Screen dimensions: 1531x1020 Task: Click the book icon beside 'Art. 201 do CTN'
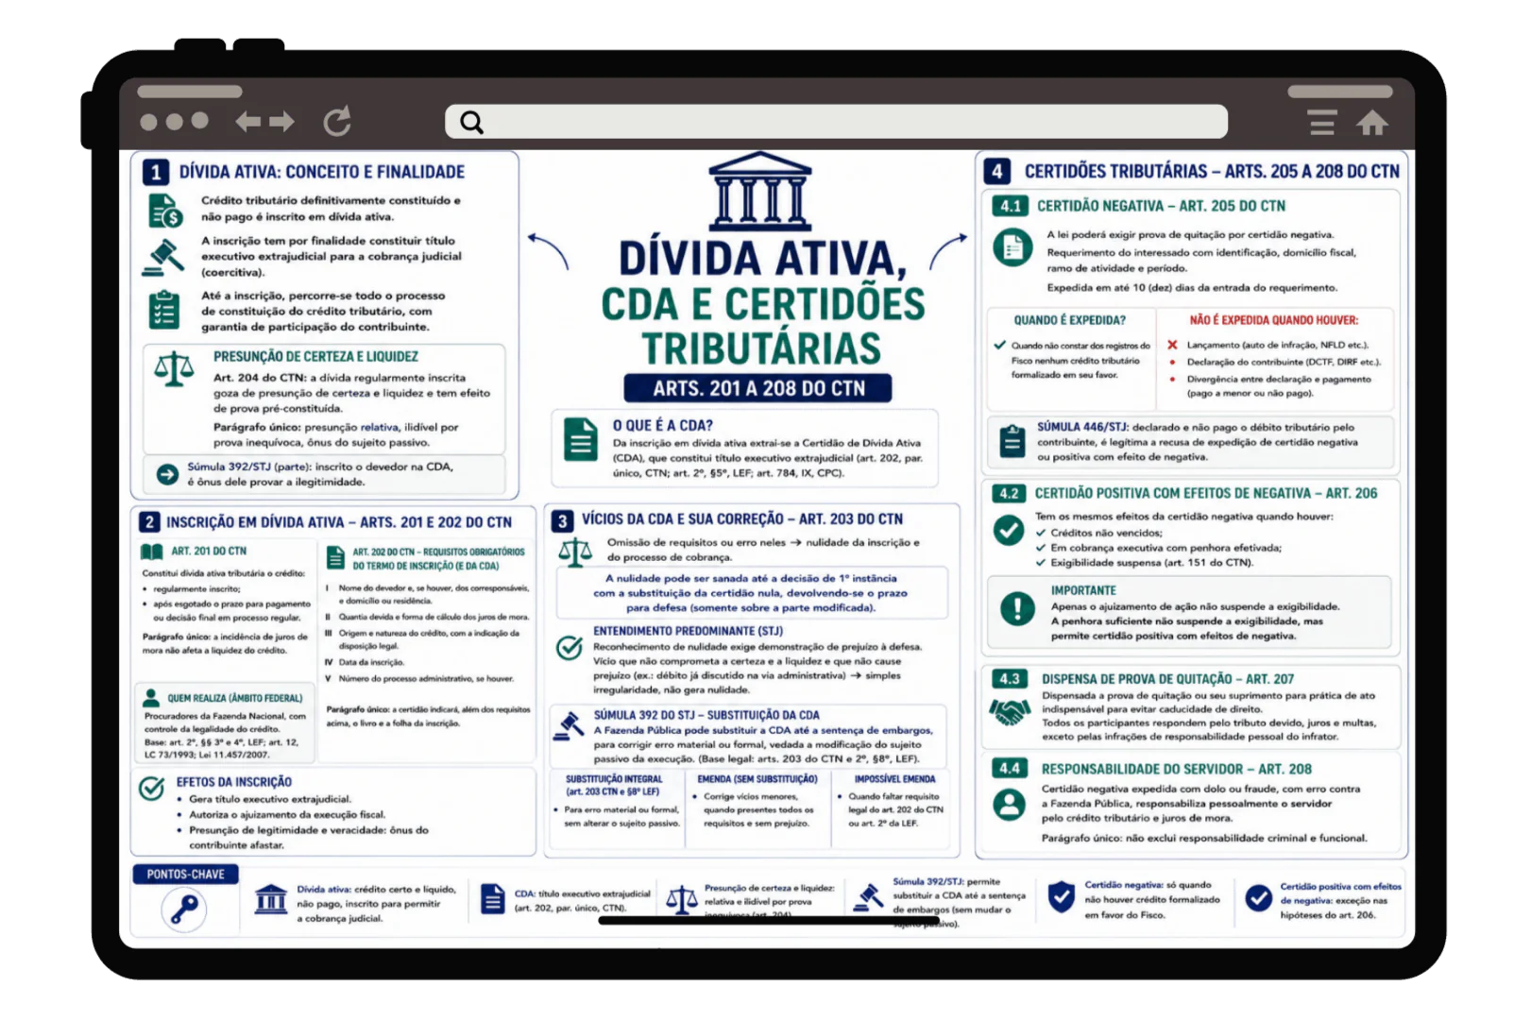coord(151,552)
